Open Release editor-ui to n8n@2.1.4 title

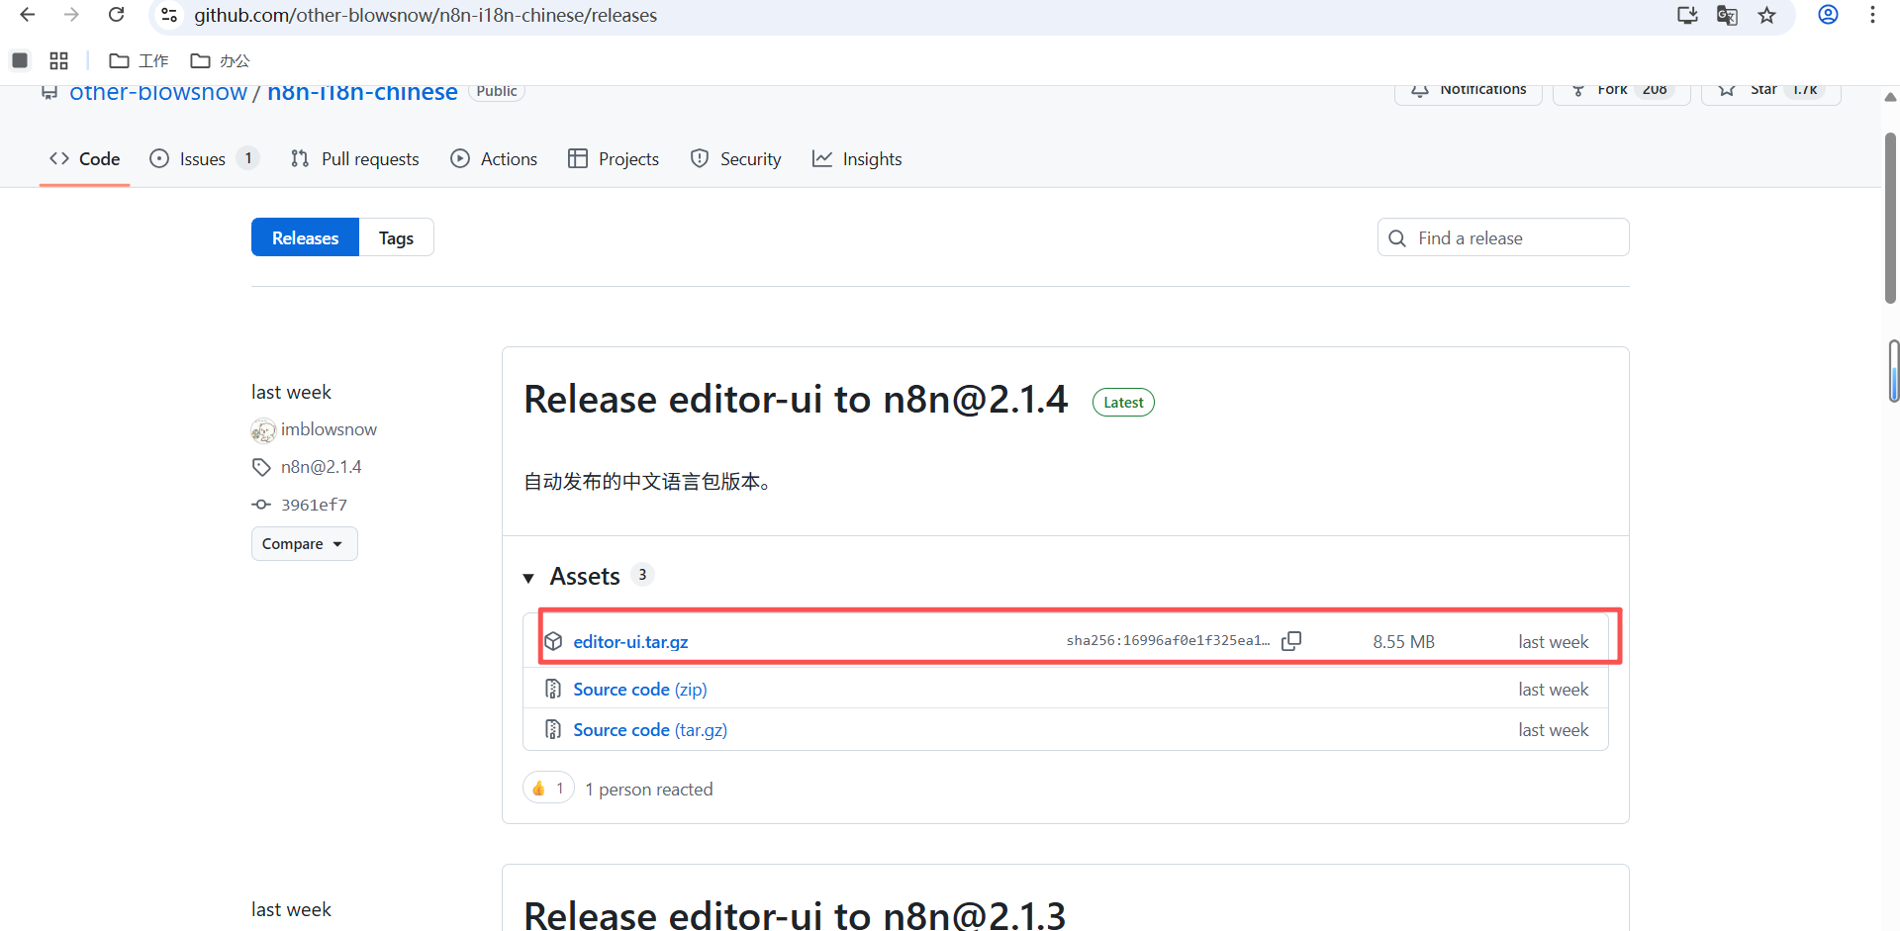point(796,400)
